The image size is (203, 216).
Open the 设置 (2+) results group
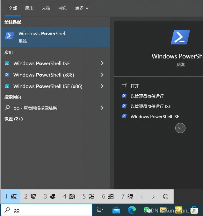click(13, 119)
